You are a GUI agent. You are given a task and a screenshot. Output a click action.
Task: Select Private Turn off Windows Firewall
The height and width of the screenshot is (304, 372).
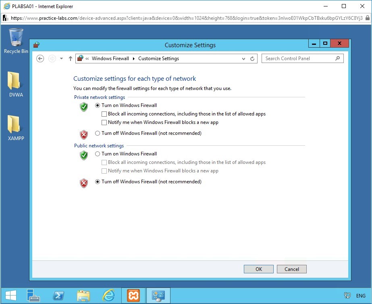(98, 133)
